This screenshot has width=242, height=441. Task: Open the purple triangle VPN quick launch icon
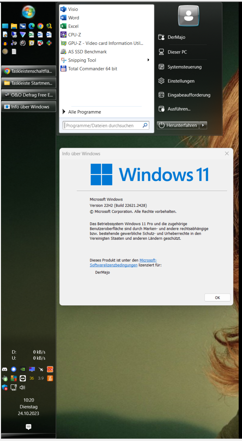point(23,34)
